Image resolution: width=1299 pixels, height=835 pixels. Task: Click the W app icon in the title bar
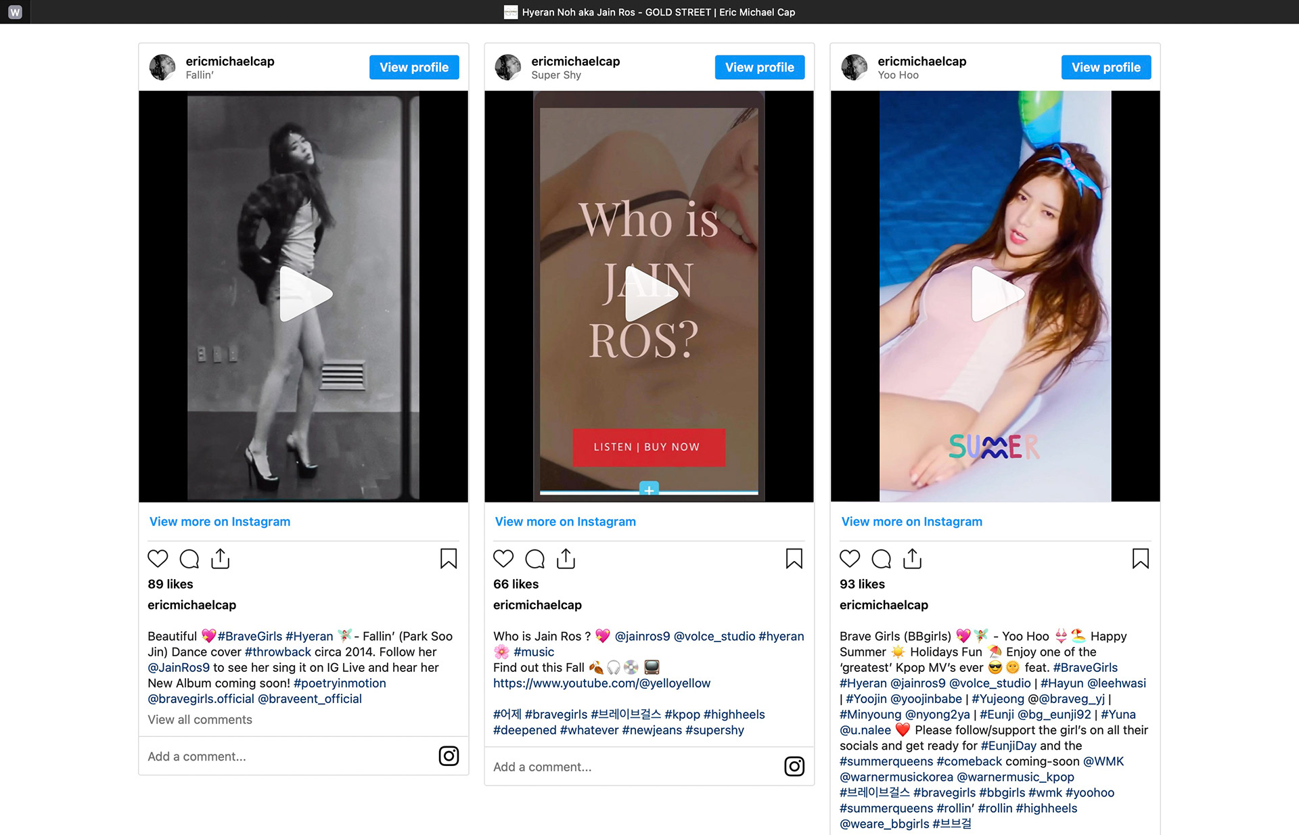pos(15,12)
